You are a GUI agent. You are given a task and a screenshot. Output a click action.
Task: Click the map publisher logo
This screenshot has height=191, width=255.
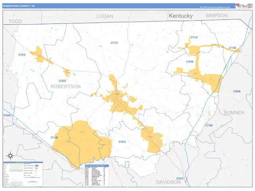pyautogui.click(x=241, y=6)
